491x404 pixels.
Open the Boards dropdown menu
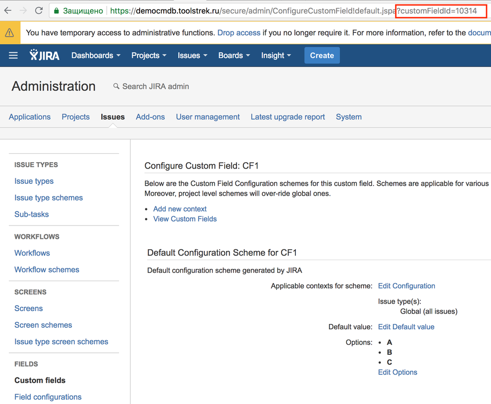(234, 56)
